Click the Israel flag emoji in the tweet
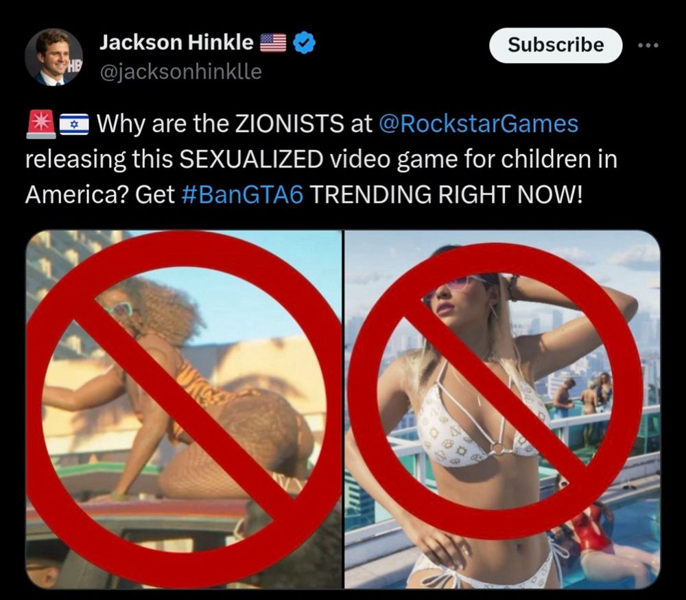Viewport: 686px width, 600px height. pyautogui.click(x=74, y=125)
